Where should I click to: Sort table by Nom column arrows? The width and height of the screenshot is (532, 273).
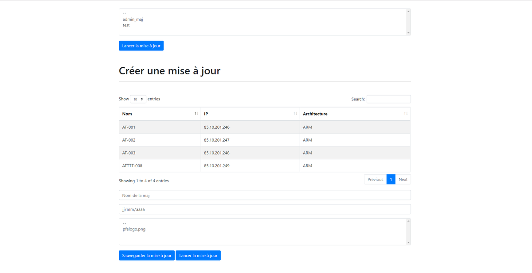click(196, 114)
